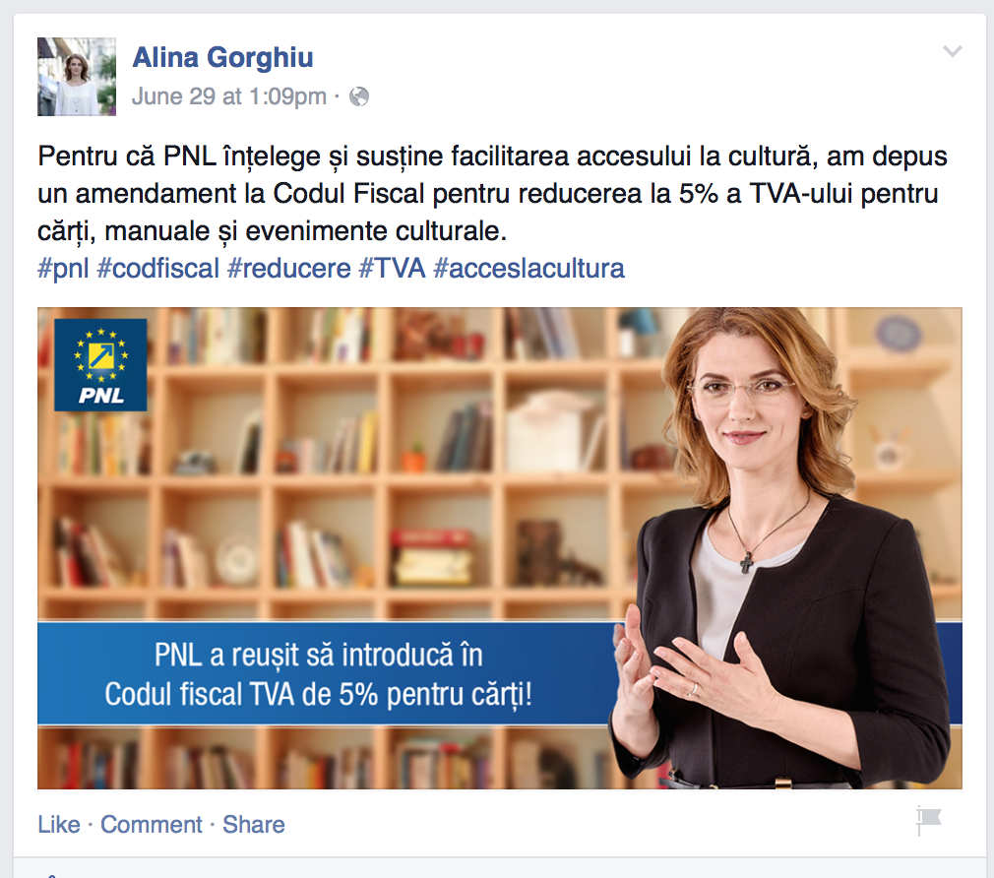Open the #pnl hashtag
The height and width of the screenshot is (878, 994).
[x=63, y=268]
